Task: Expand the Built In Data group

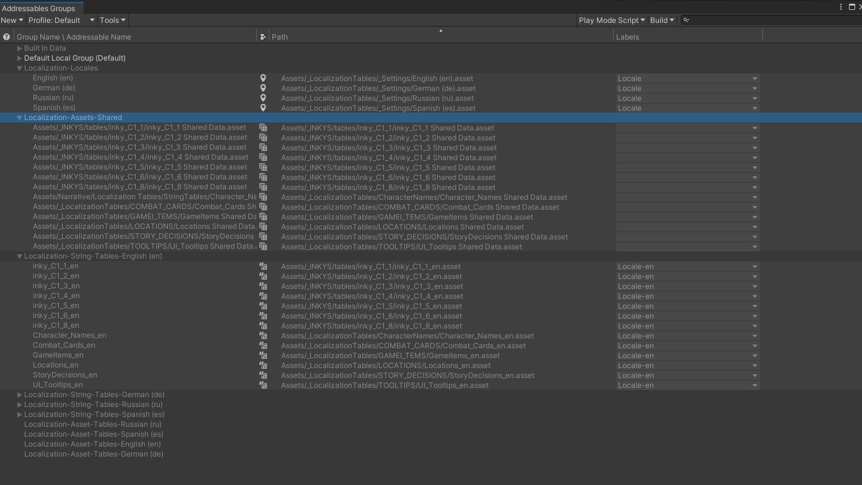Action: (x=19, y=48)
